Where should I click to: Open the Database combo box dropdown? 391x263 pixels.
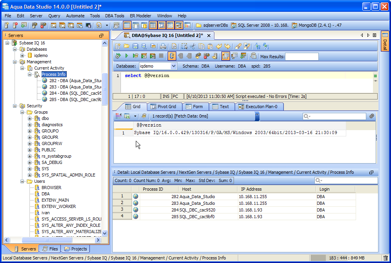(174, 66)
